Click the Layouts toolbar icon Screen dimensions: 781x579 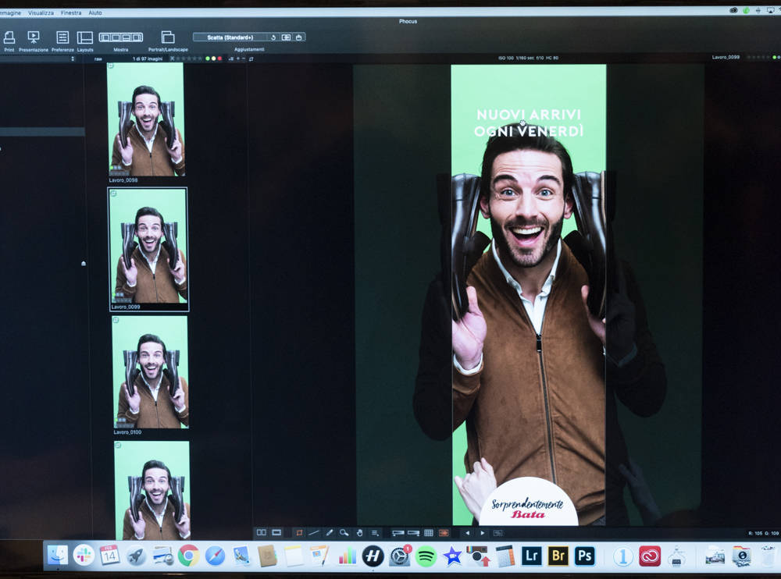pos(85,37)
